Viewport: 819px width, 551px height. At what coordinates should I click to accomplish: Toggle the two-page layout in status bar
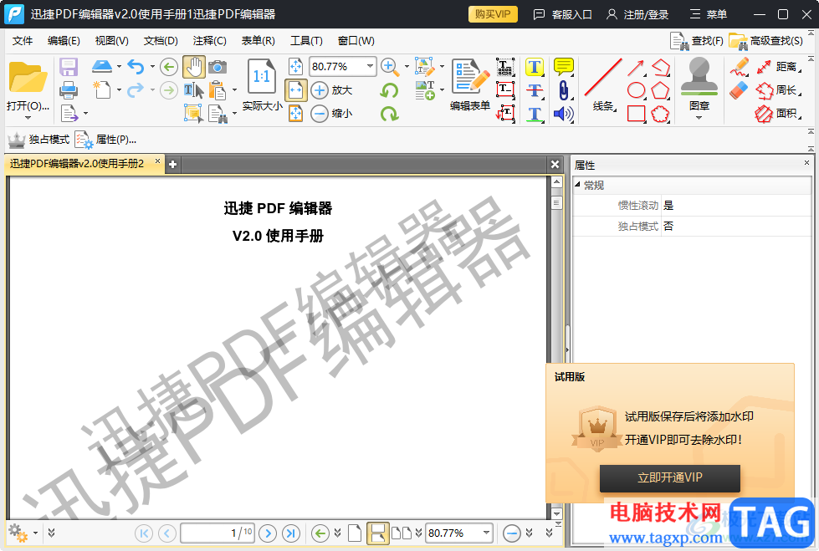pos(402,533)
